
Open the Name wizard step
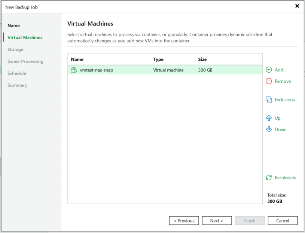pos(13,26)
